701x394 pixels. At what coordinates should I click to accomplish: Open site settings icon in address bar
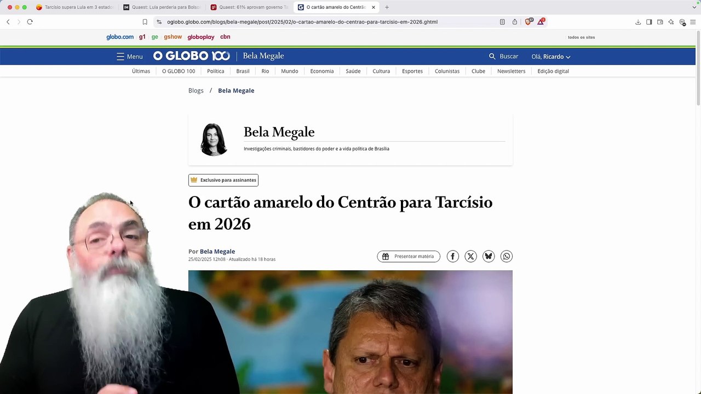159,22
